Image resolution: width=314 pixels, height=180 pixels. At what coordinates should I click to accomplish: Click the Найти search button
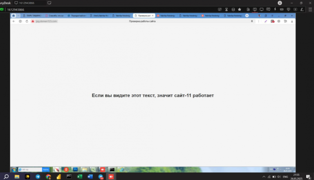[46, 170]
